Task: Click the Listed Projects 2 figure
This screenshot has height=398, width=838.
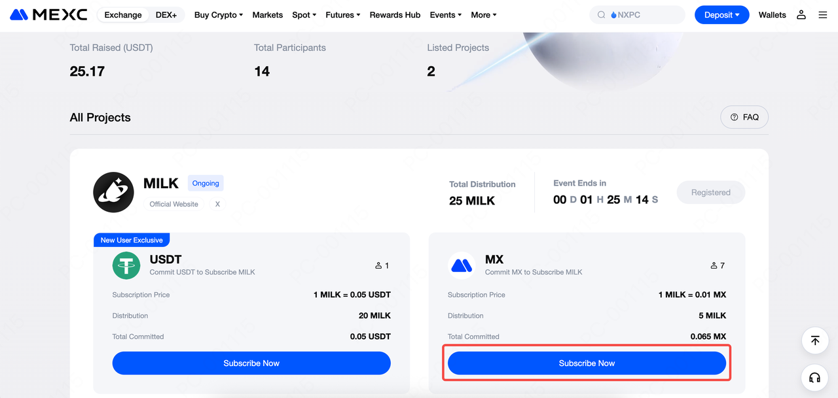Action: [x=431, y=71]
